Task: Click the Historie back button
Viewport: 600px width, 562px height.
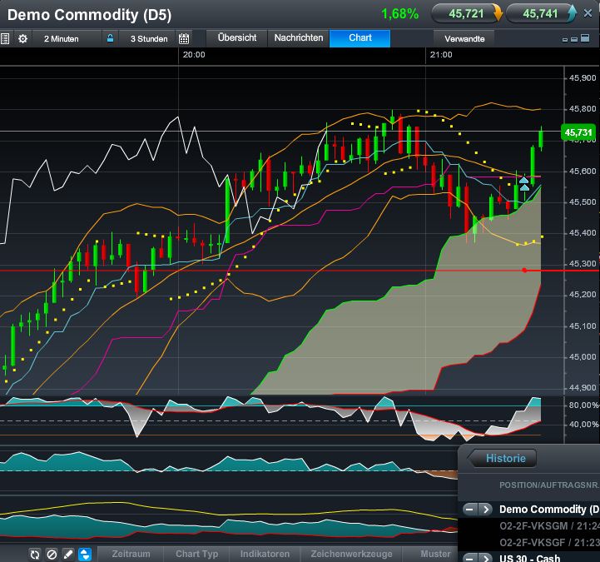Action: pyautogui.click(x=502, y=458)
